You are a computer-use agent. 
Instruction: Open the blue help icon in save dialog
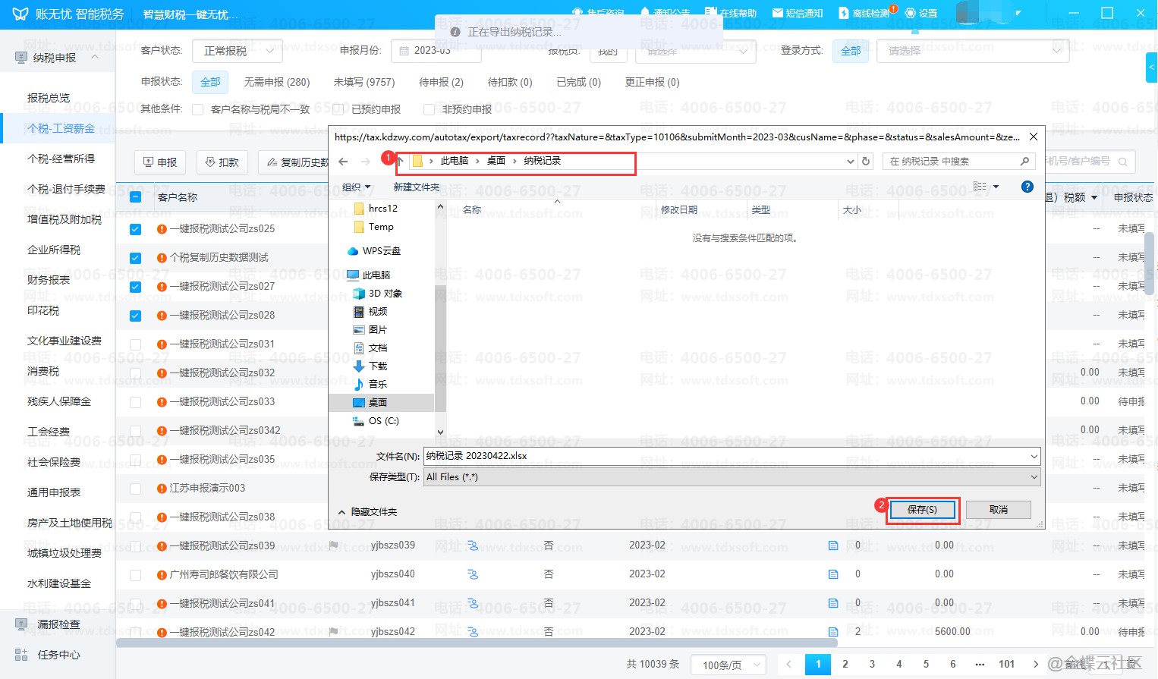pos(1027,187)
